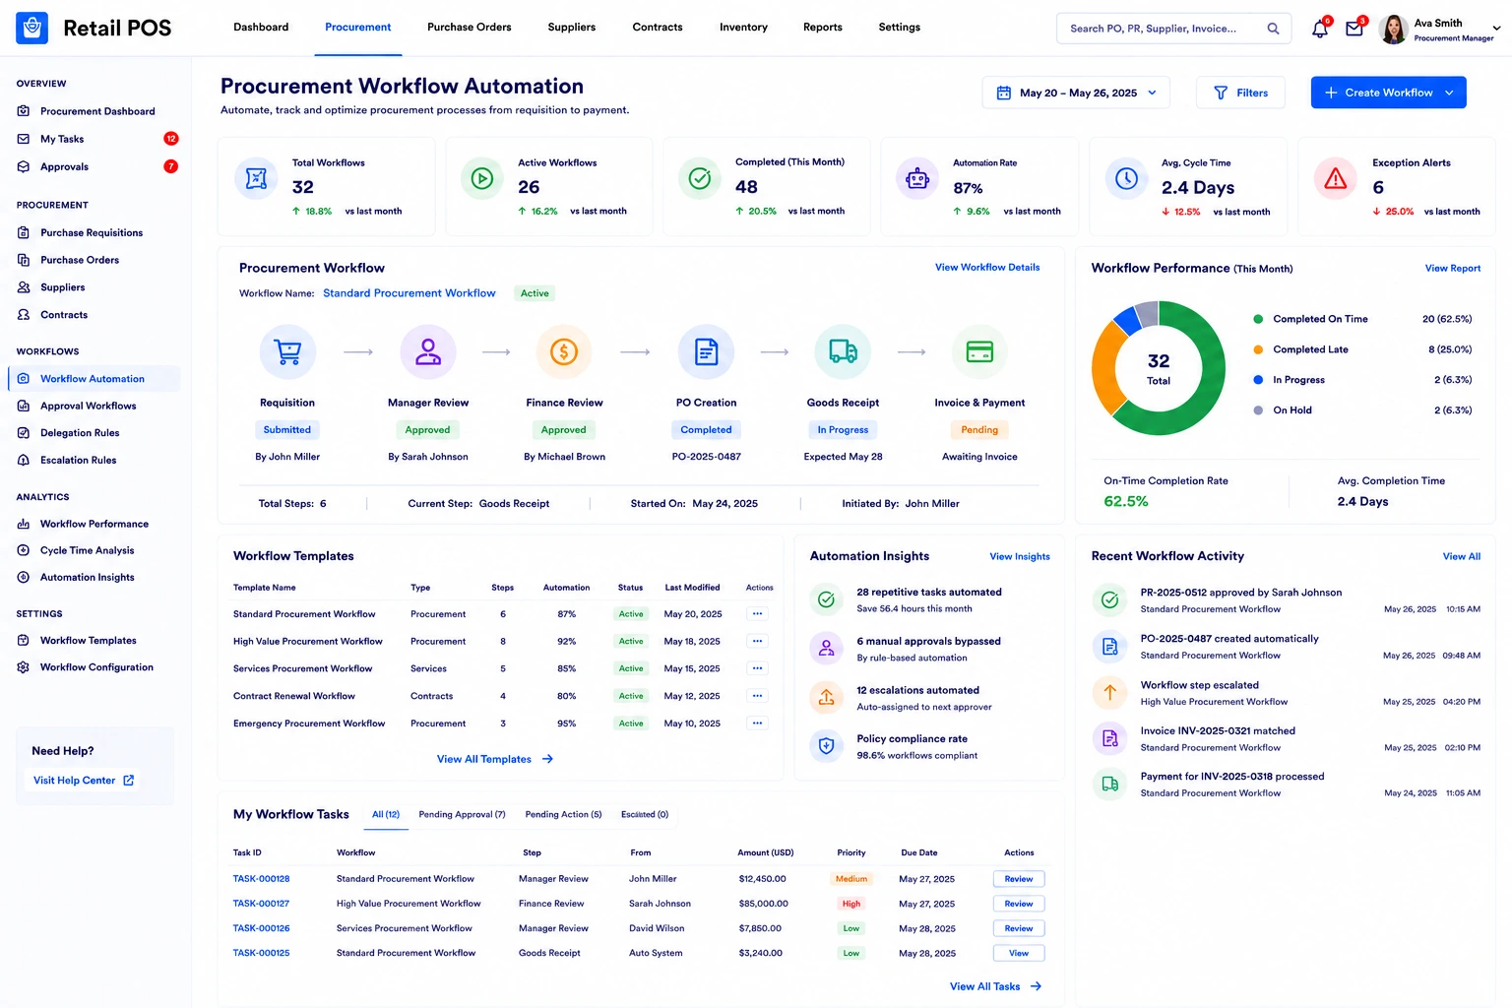Open actions menu for High Value Procurement Workflow template
Screen dimensions: 1512x1008
click(757, 641)
